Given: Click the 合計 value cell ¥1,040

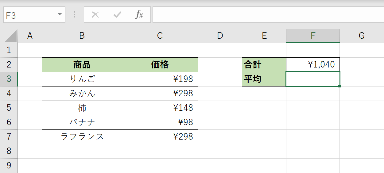Looking at the screenshot, I should coord(312,65).
